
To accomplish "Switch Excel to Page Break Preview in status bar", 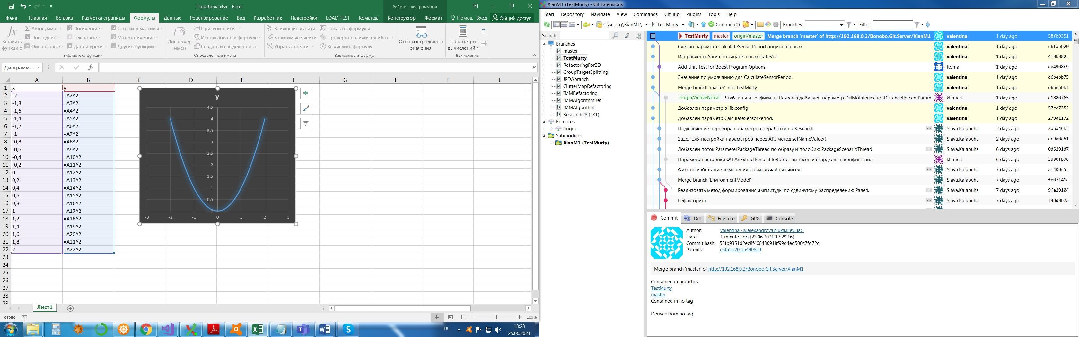I will click(x=463, y=317).
